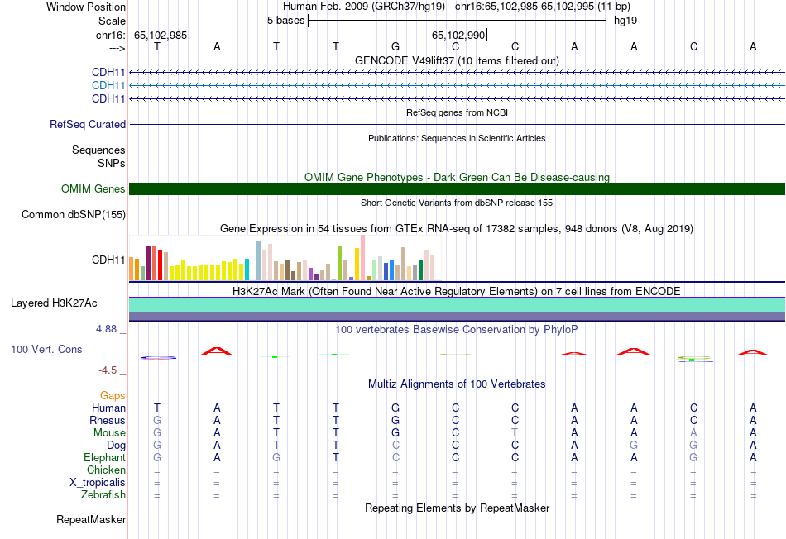
Task: Click the 65,102,990 position label
Action: point(458,35)
